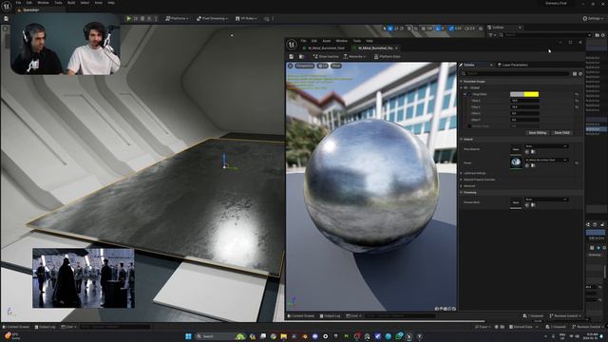
Task: Toggle Show Inactive in the material editor toolbar
Action: pos(326,57)
